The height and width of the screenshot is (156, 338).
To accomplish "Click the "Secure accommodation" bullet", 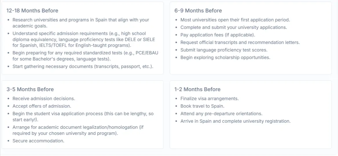I will [38, 141].
